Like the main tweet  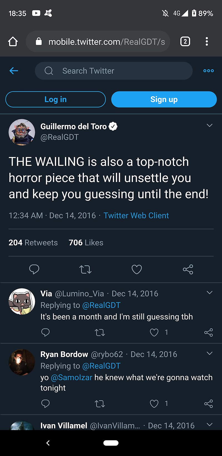(137, 269)
